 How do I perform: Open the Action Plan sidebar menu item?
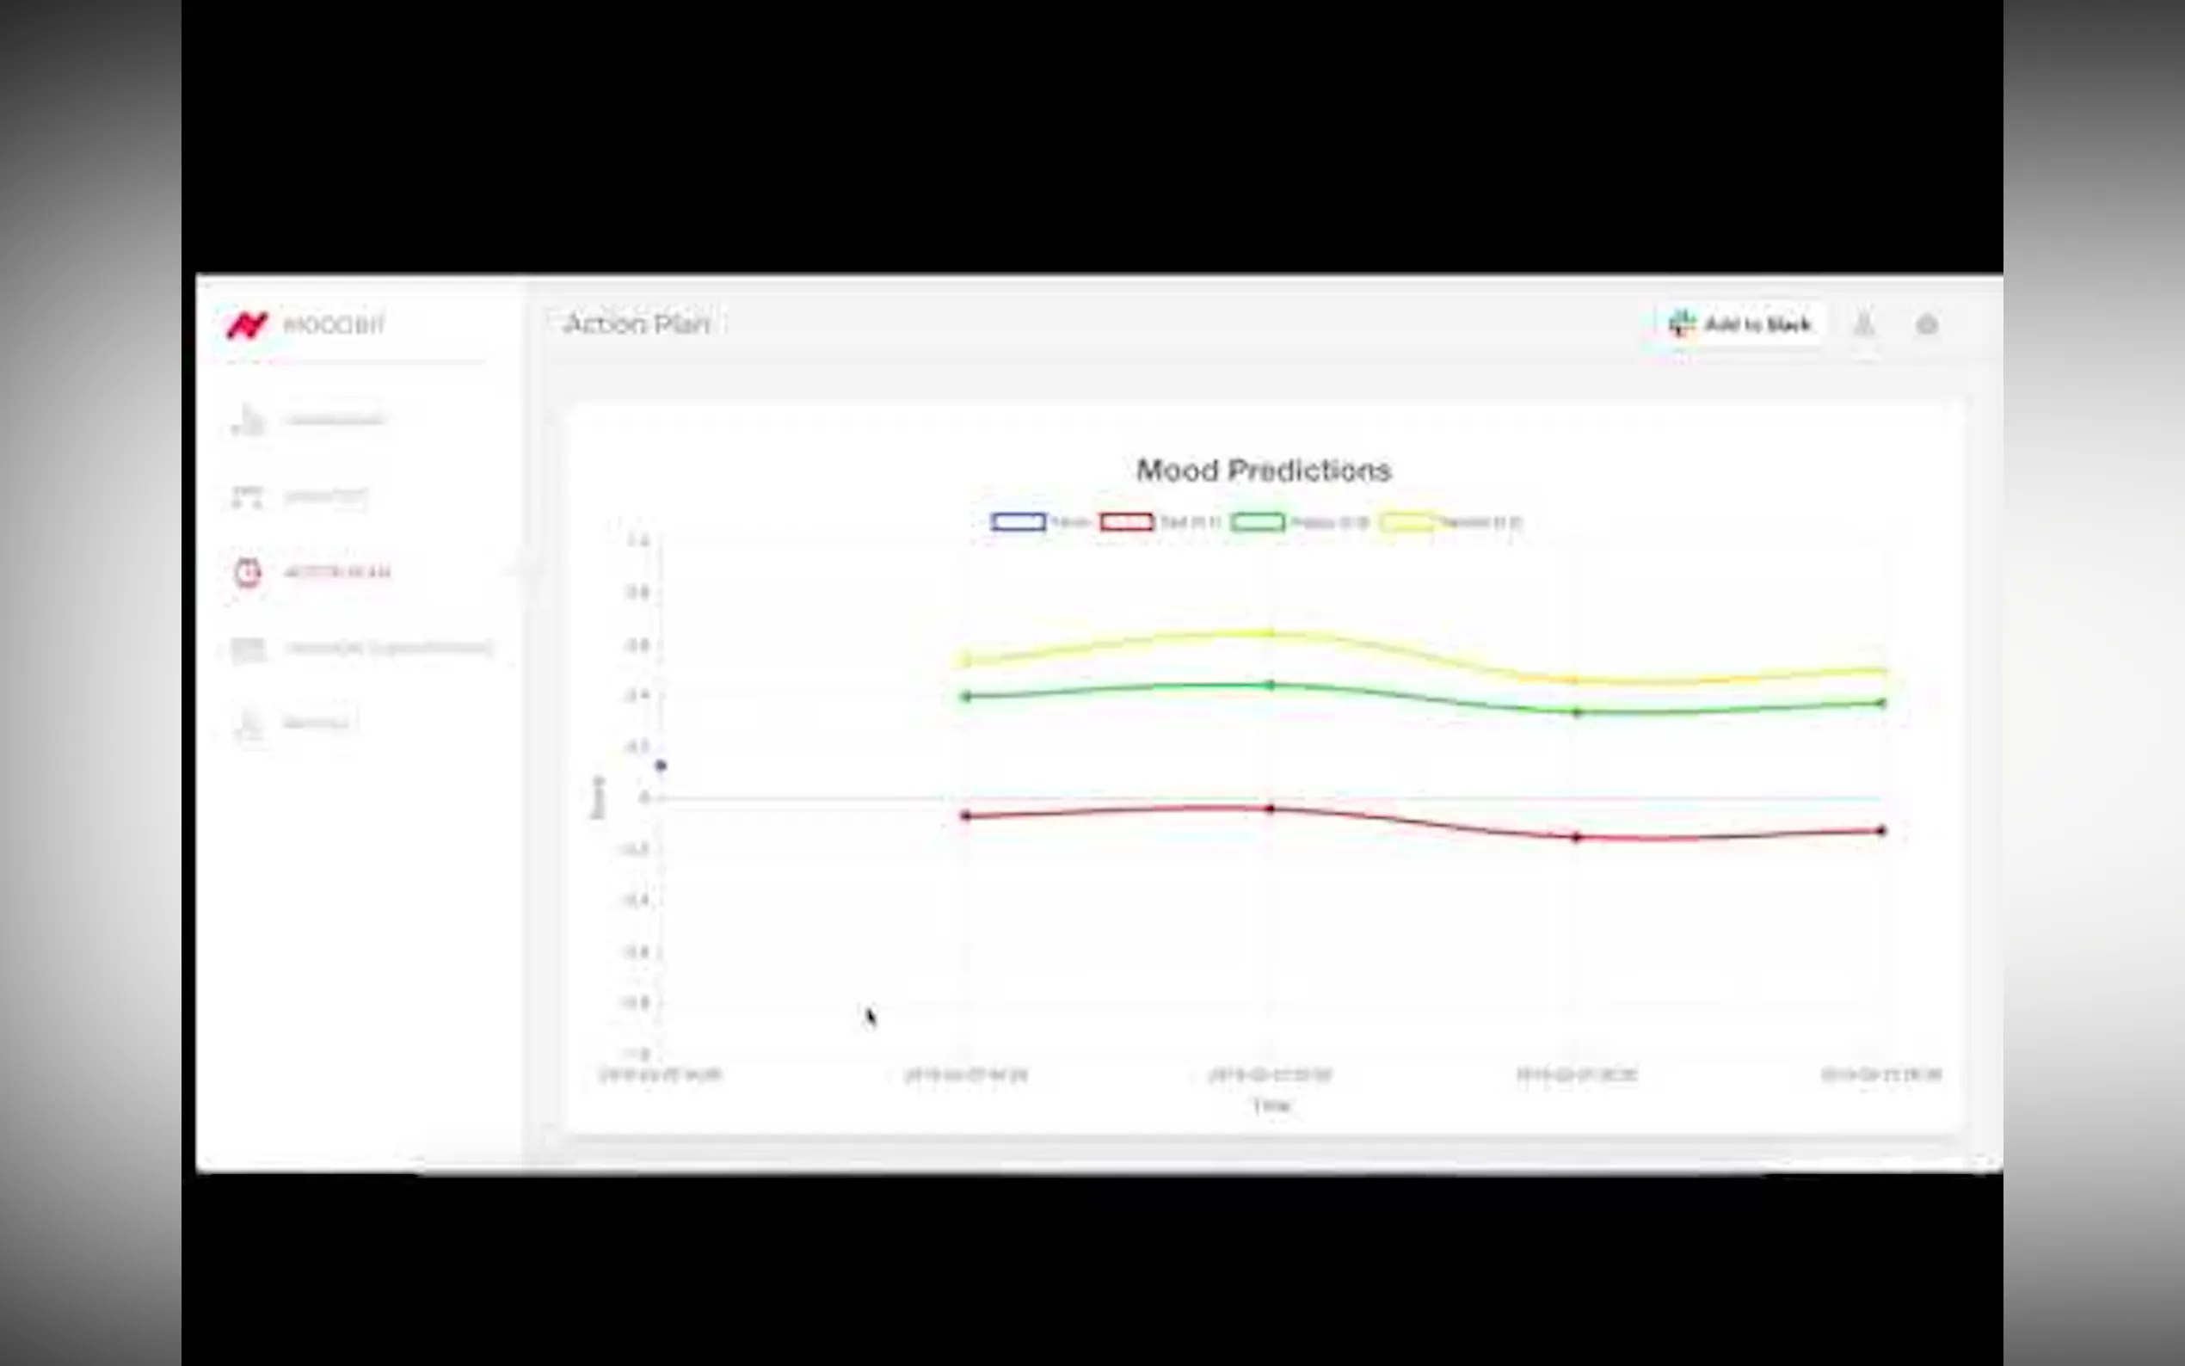click(337, 572)
